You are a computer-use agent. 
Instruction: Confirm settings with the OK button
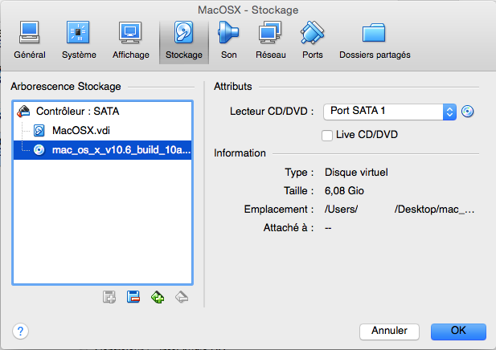click(x=458, y=331)
